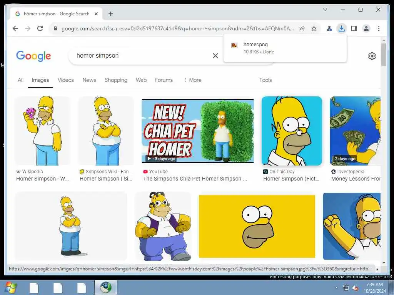Open the purple-vest muscular Homer image
This screenshot has width=394, height=295.
coord(163,226)
